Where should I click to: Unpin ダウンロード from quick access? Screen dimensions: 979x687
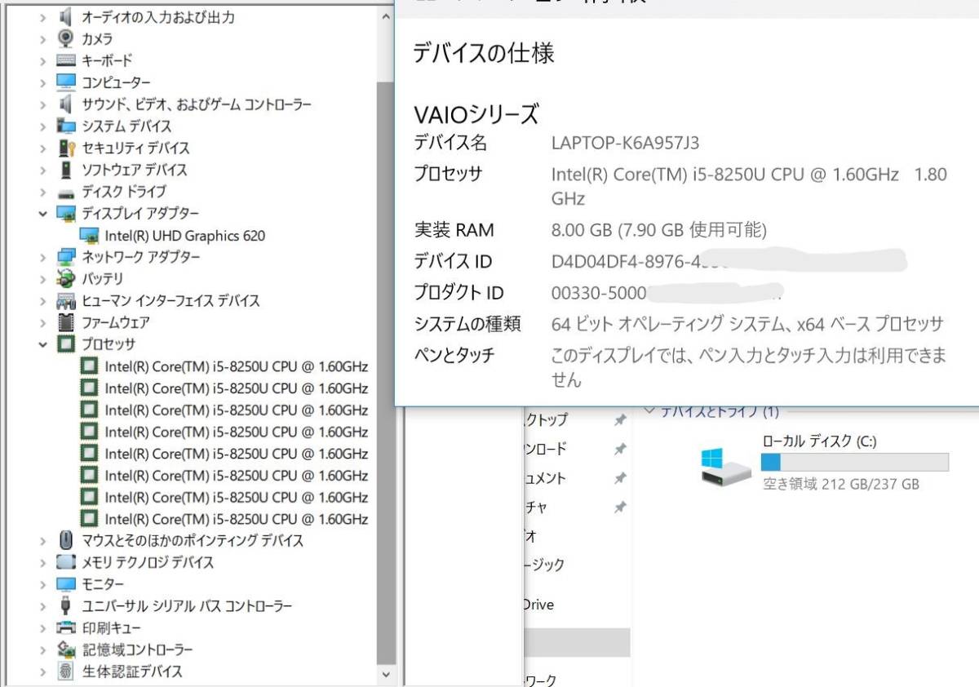coord(620,450)
